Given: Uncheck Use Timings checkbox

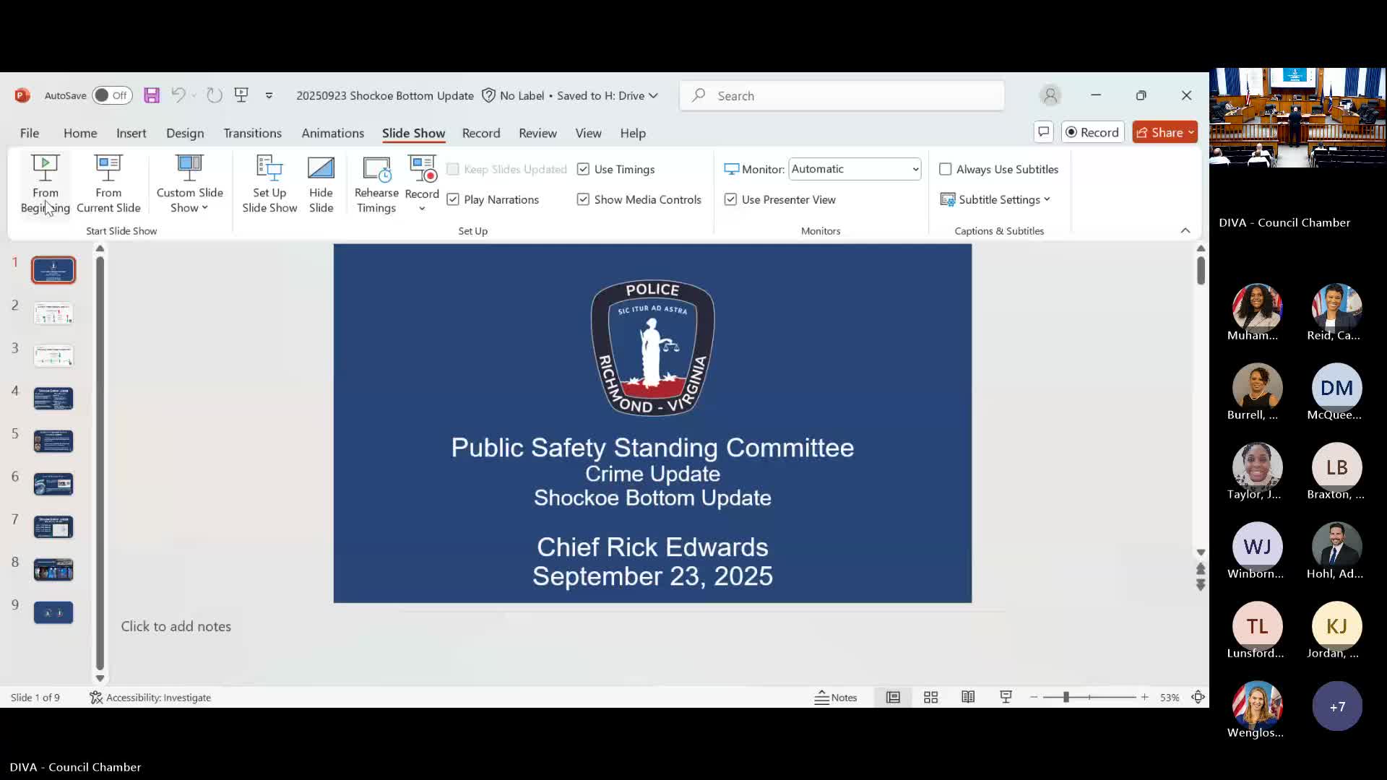Looking at the screenshot, I should (583, 169).
